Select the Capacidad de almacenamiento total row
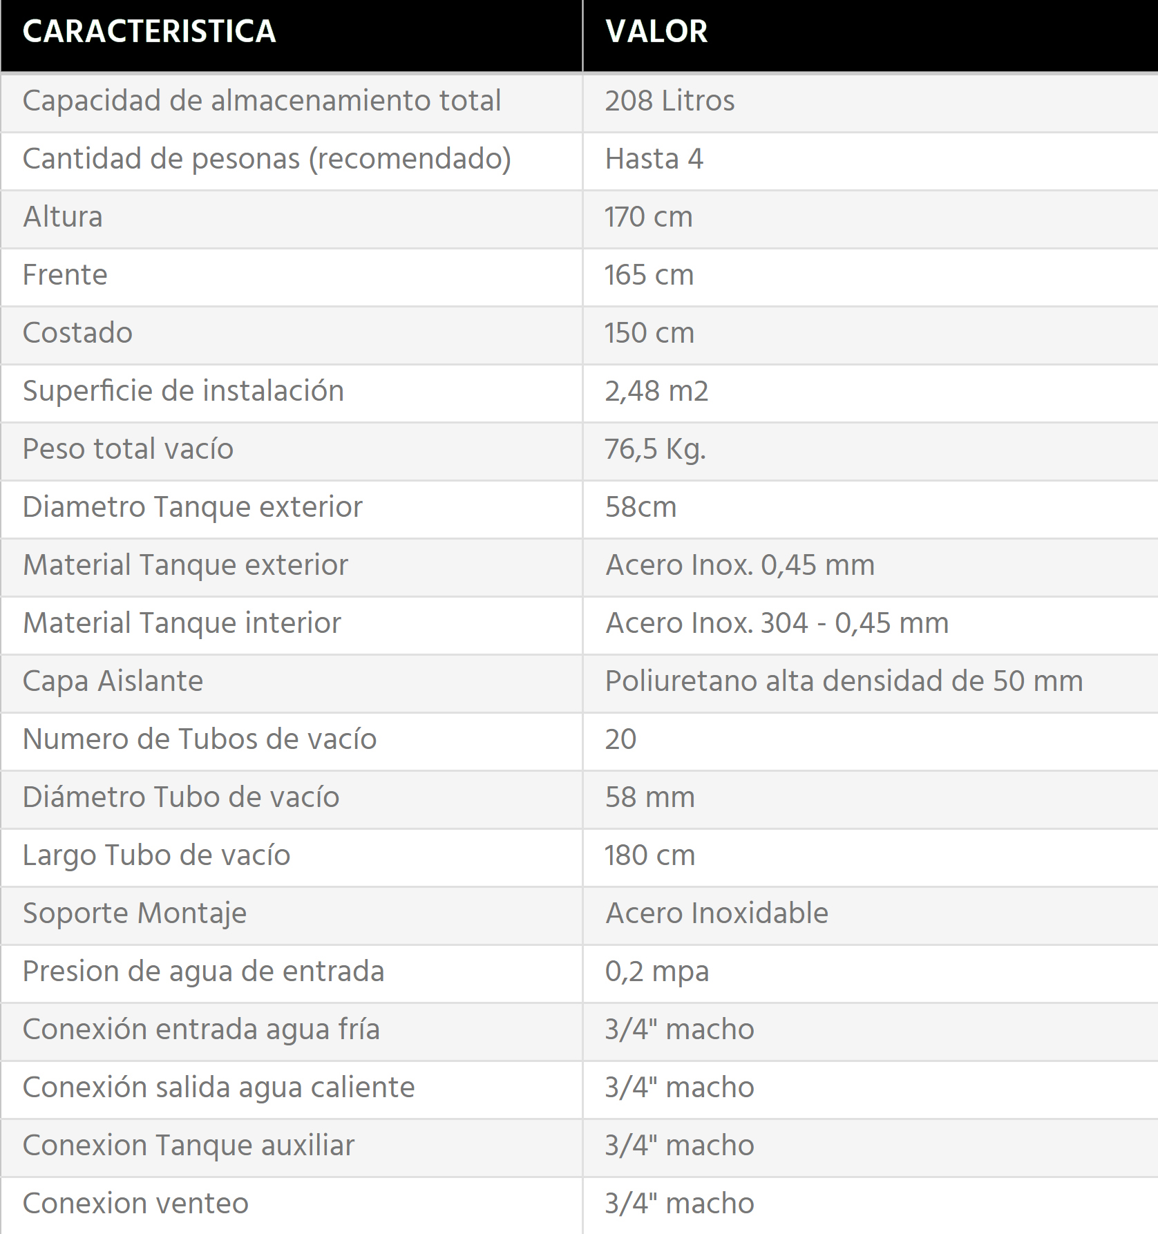 (579, 102)
